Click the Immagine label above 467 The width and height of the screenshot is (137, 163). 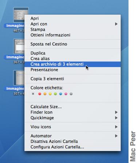(14, 26)
